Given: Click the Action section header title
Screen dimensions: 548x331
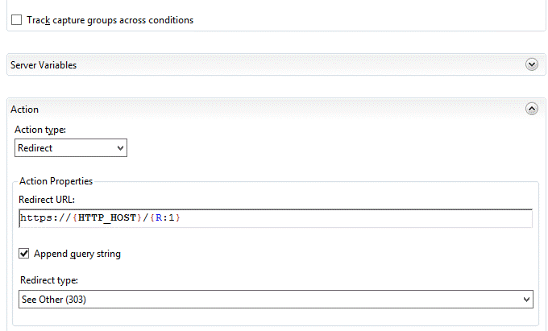Looking at the screenshot, I should click(24, 110).
